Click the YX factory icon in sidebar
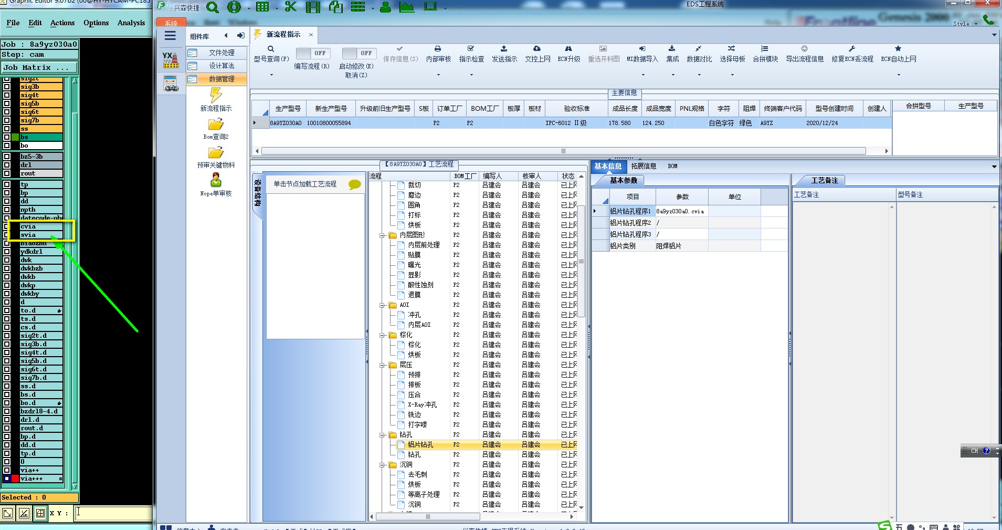The width and height of the screenshot is (1002, 530). (x=171, y=59)
